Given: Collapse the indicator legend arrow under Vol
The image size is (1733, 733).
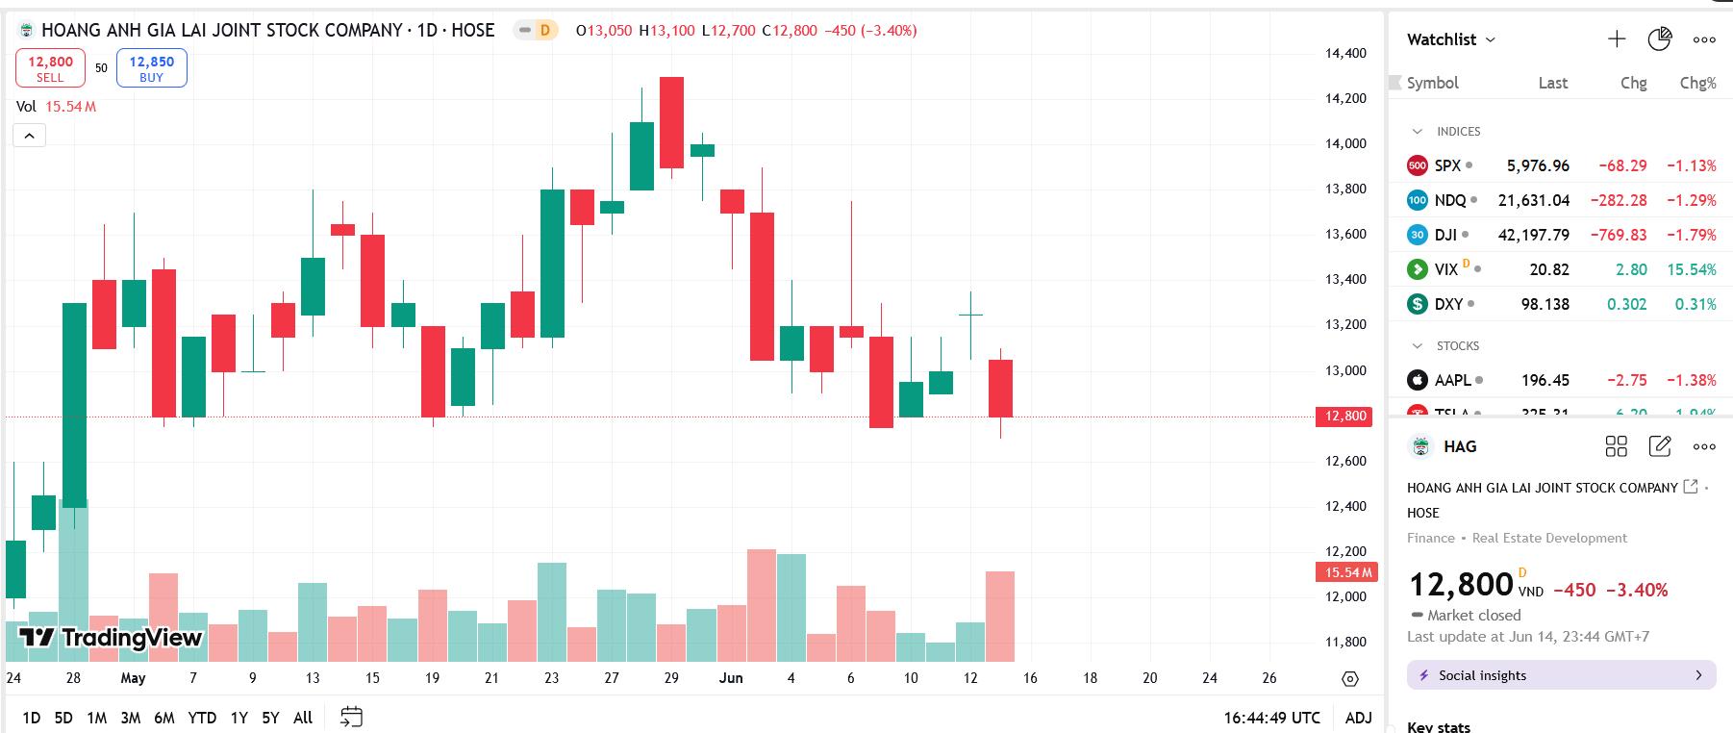Looking at the screenshot, I should click(29, 136).
